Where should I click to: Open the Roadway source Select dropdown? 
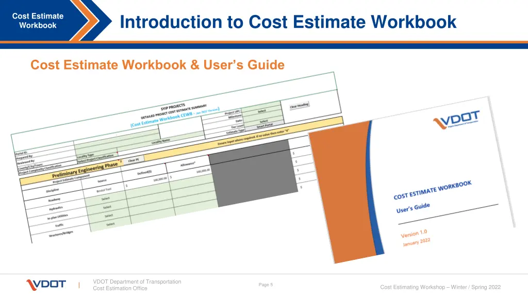click(x=106, y=199)
